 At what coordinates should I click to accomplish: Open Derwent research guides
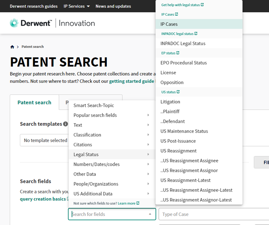(x=34, y=6)
